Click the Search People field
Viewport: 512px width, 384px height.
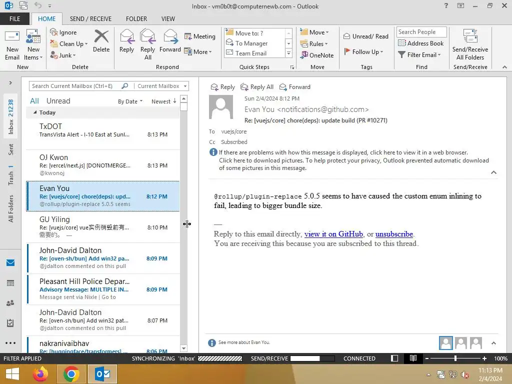tap(421, 31)
